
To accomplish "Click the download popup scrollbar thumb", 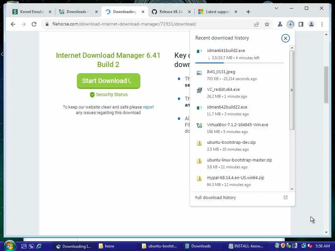I will (x=292, y=90).
